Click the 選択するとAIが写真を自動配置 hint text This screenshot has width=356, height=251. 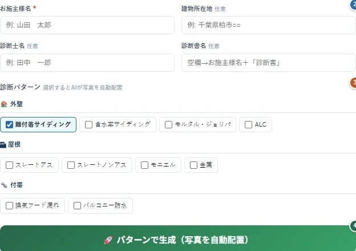point(83,88)
